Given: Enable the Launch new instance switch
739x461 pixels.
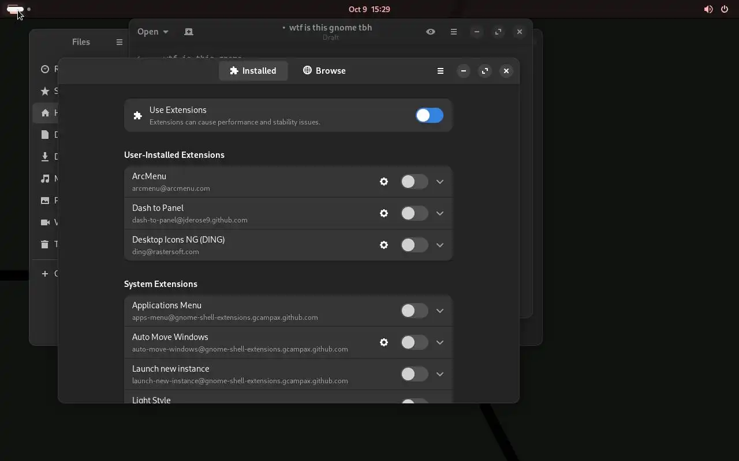Looking at the screenshot, I should pos(415,374).
